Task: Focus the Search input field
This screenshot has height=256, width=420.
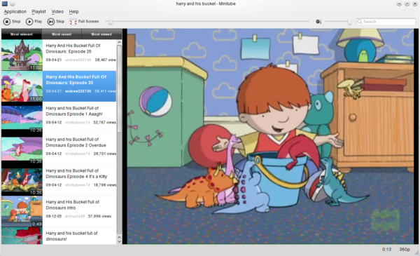Action: (386, 22)
